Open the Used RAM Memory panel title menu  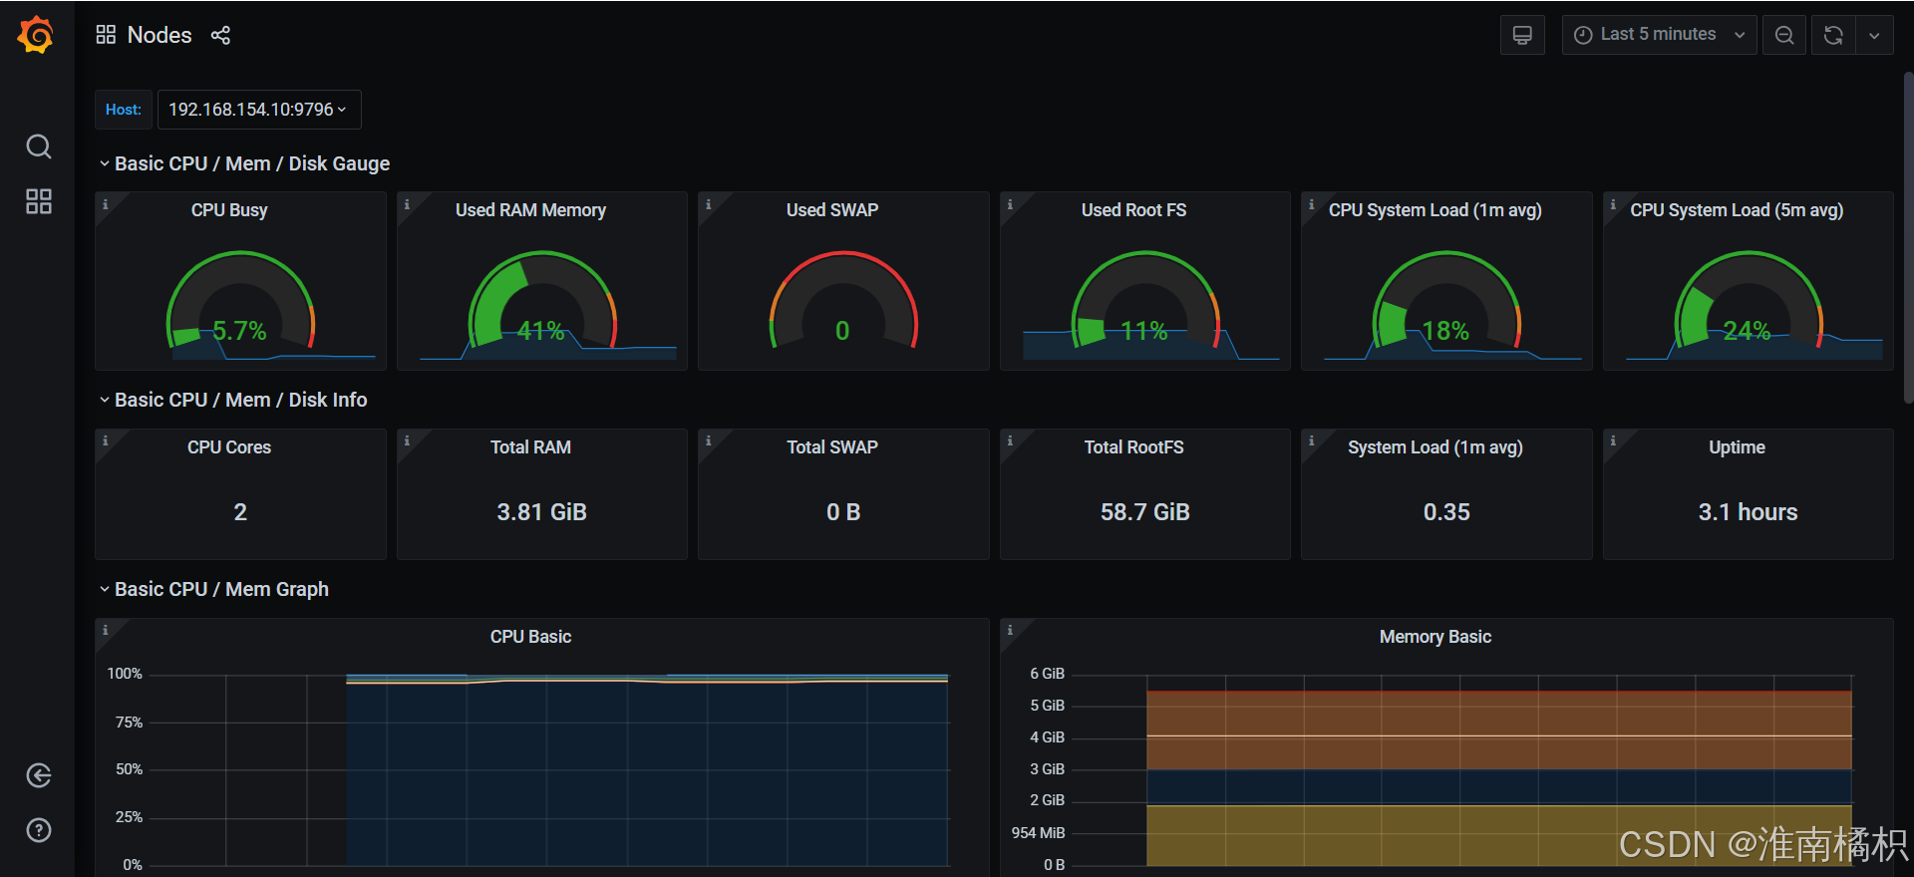[530, 210]
